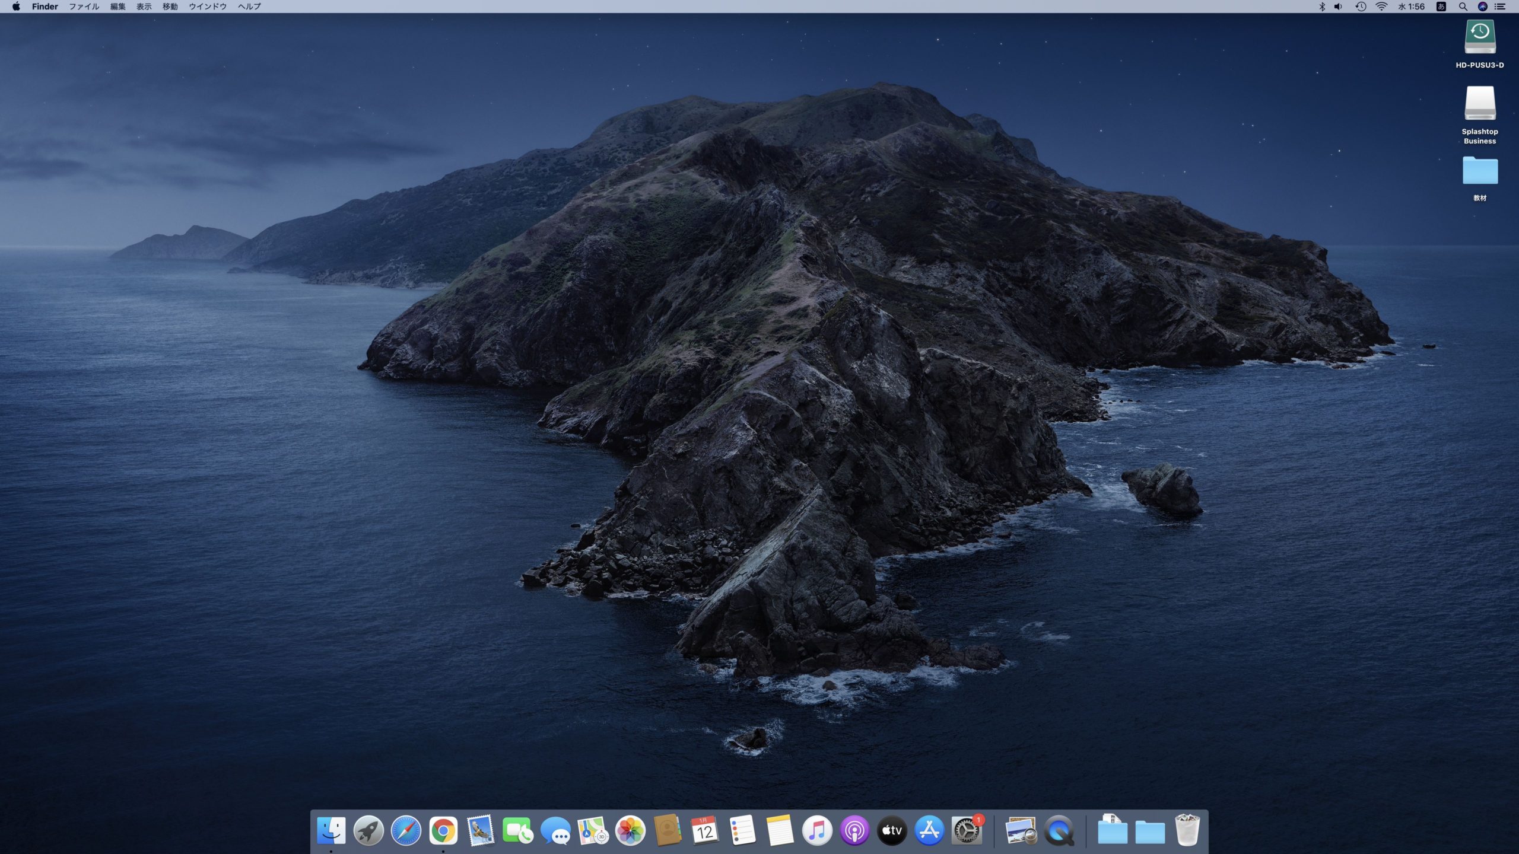Launch the Music app from Dock

point(817,830)
